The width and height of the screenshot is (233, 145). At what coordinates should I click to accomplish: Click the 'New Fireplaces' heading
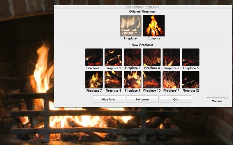coord(142,45)
